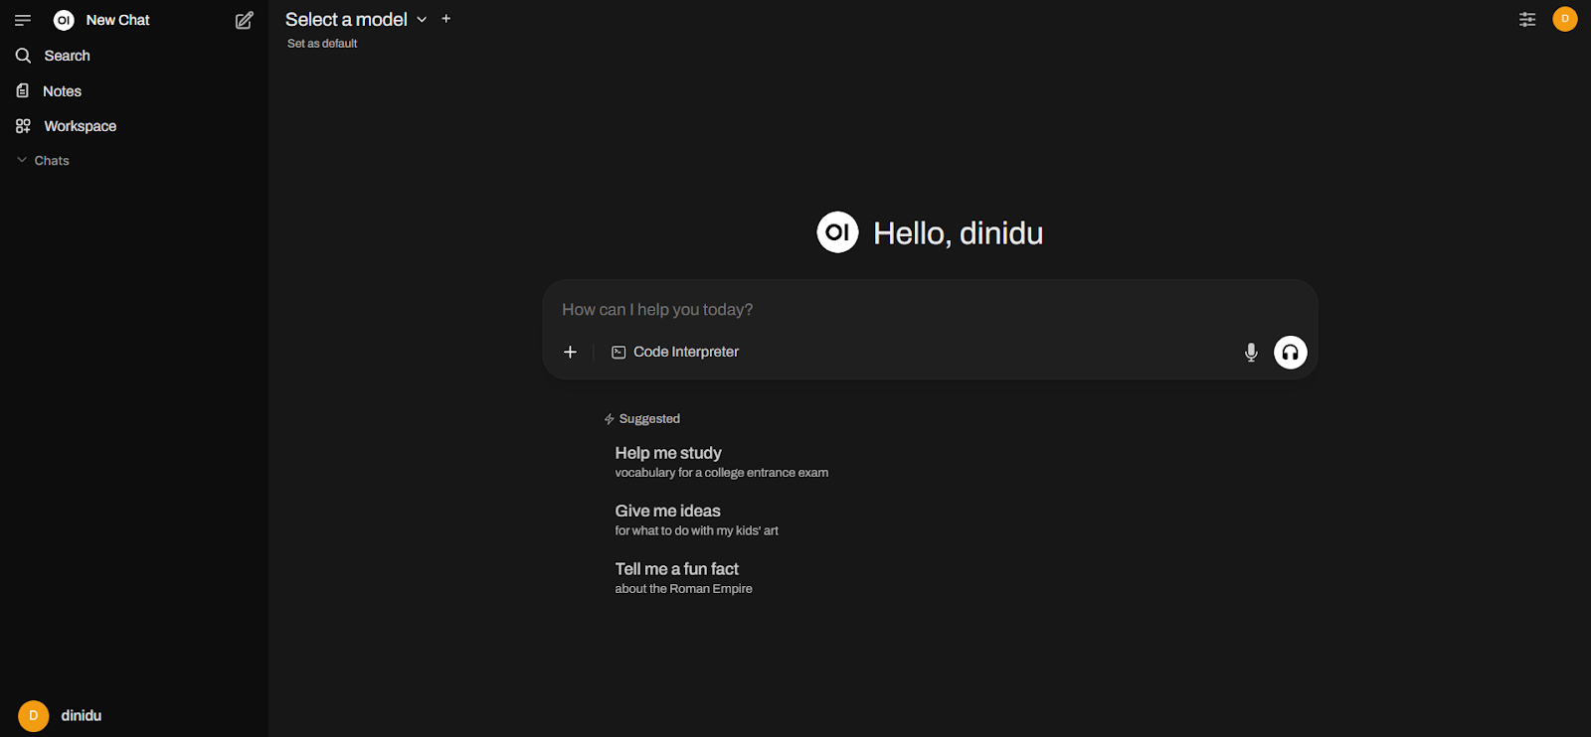This screenshot has width=1591, height=737.
Task: Choose the 'Help me study' suggestion
Action: point(722,462)
